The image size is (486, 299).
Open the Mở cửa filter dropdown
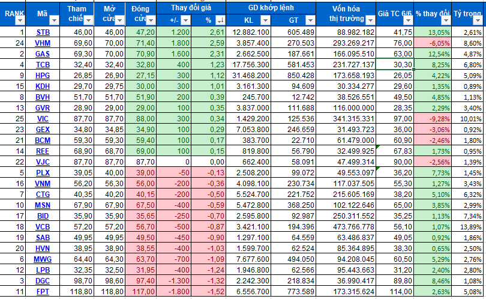pyautogui.click(x=119, y=20)
